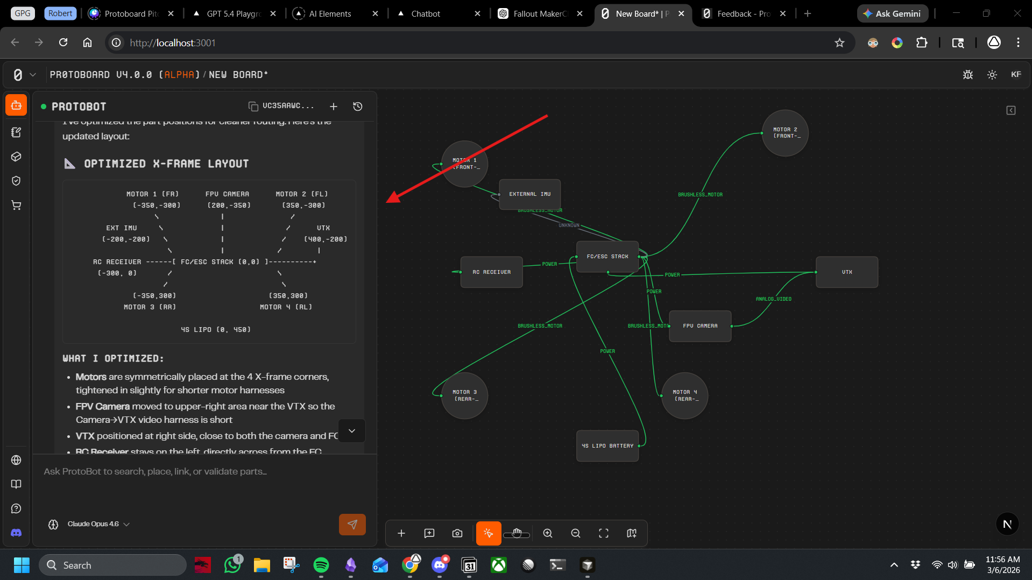Toggle the minimap icon in canvas toolbar

click(x=632, y=533)
